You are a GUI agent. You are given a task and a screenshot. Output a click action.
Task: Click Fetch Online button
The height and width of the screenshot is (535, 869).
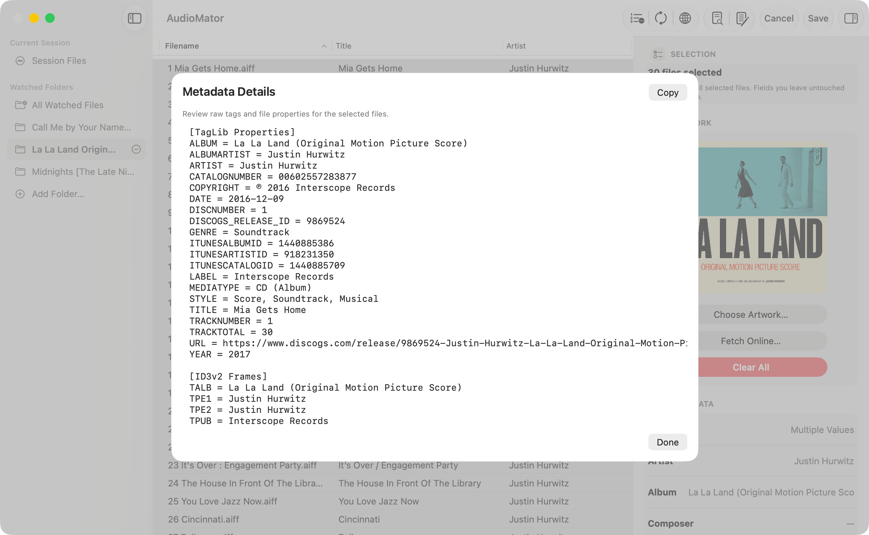point(750,341)
